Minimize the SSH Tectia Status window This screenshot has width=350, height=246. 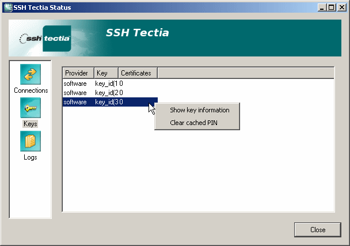(x=322, y=7)
